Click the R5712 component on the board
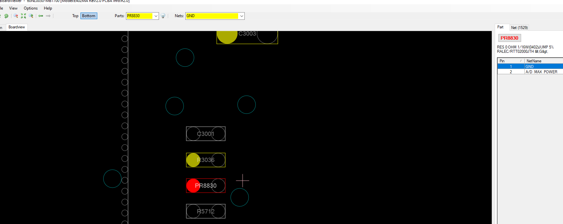The width and height of the screenshot is (563, 224). pos(206,211)
